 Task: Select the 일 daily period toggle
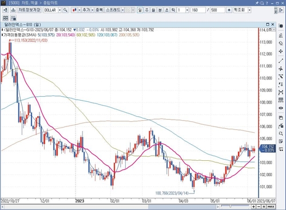point(140,10)
